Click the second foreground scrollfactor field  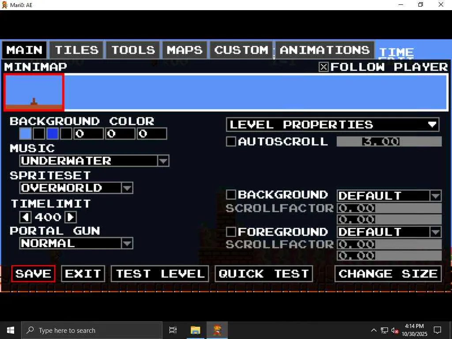pos(389,256)
